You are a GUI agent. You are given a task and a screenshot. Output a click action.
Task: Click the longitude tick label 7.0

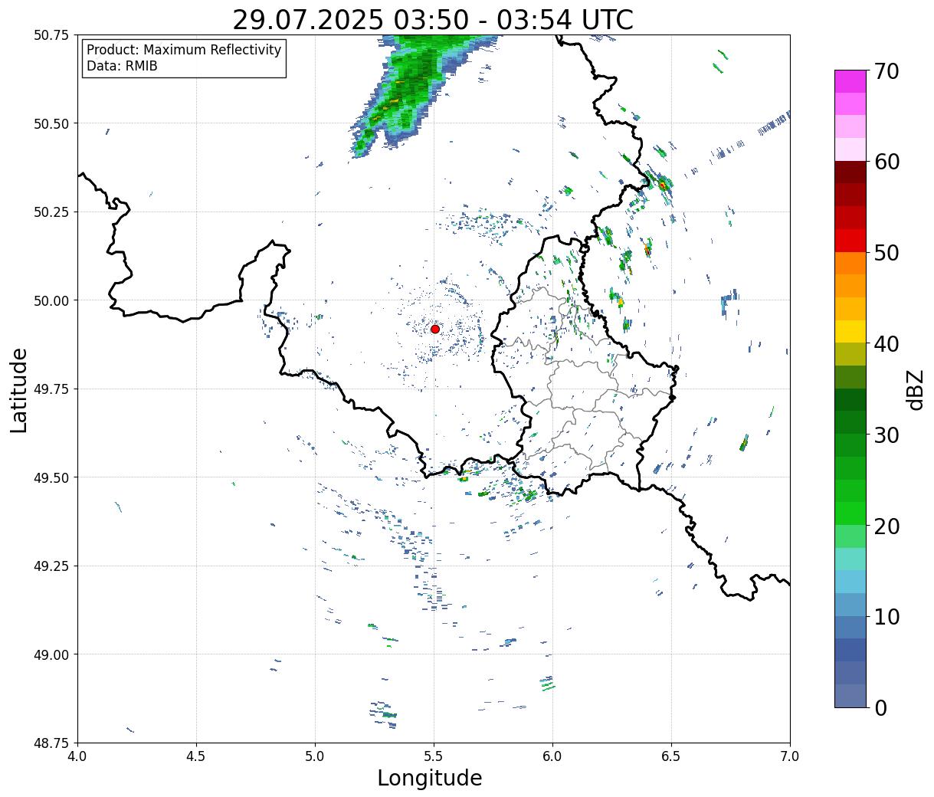click(790, 756)
